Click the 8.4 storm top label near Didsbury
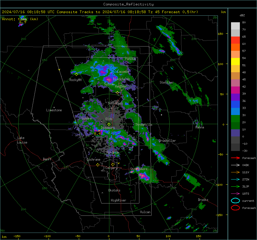Viewport: 257px width, 240px height. [97, 134]
